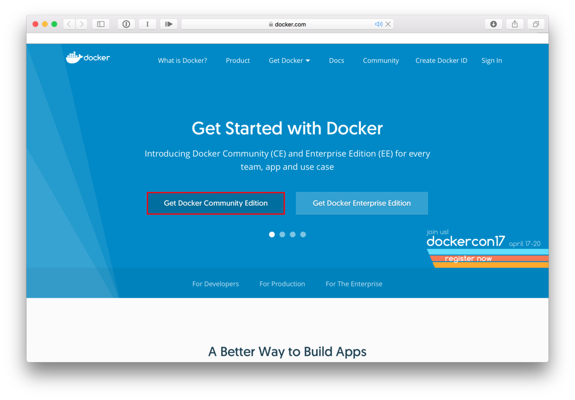The width and height of the screenshot is (575, 400).
Task: Click the 'A Better Way to Build Apps' heading
Action: (x=287, y=352)
